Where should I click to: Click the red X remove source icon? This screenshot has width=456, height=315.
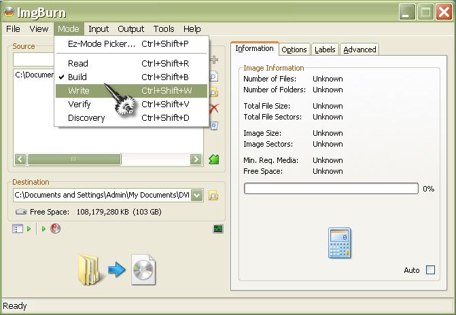(214, 109)
